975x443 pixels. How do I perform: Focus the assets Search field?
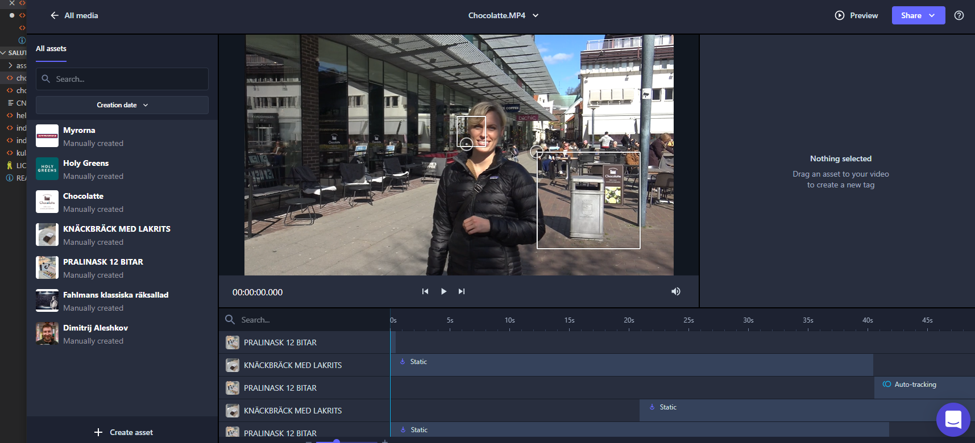[122, 79]
